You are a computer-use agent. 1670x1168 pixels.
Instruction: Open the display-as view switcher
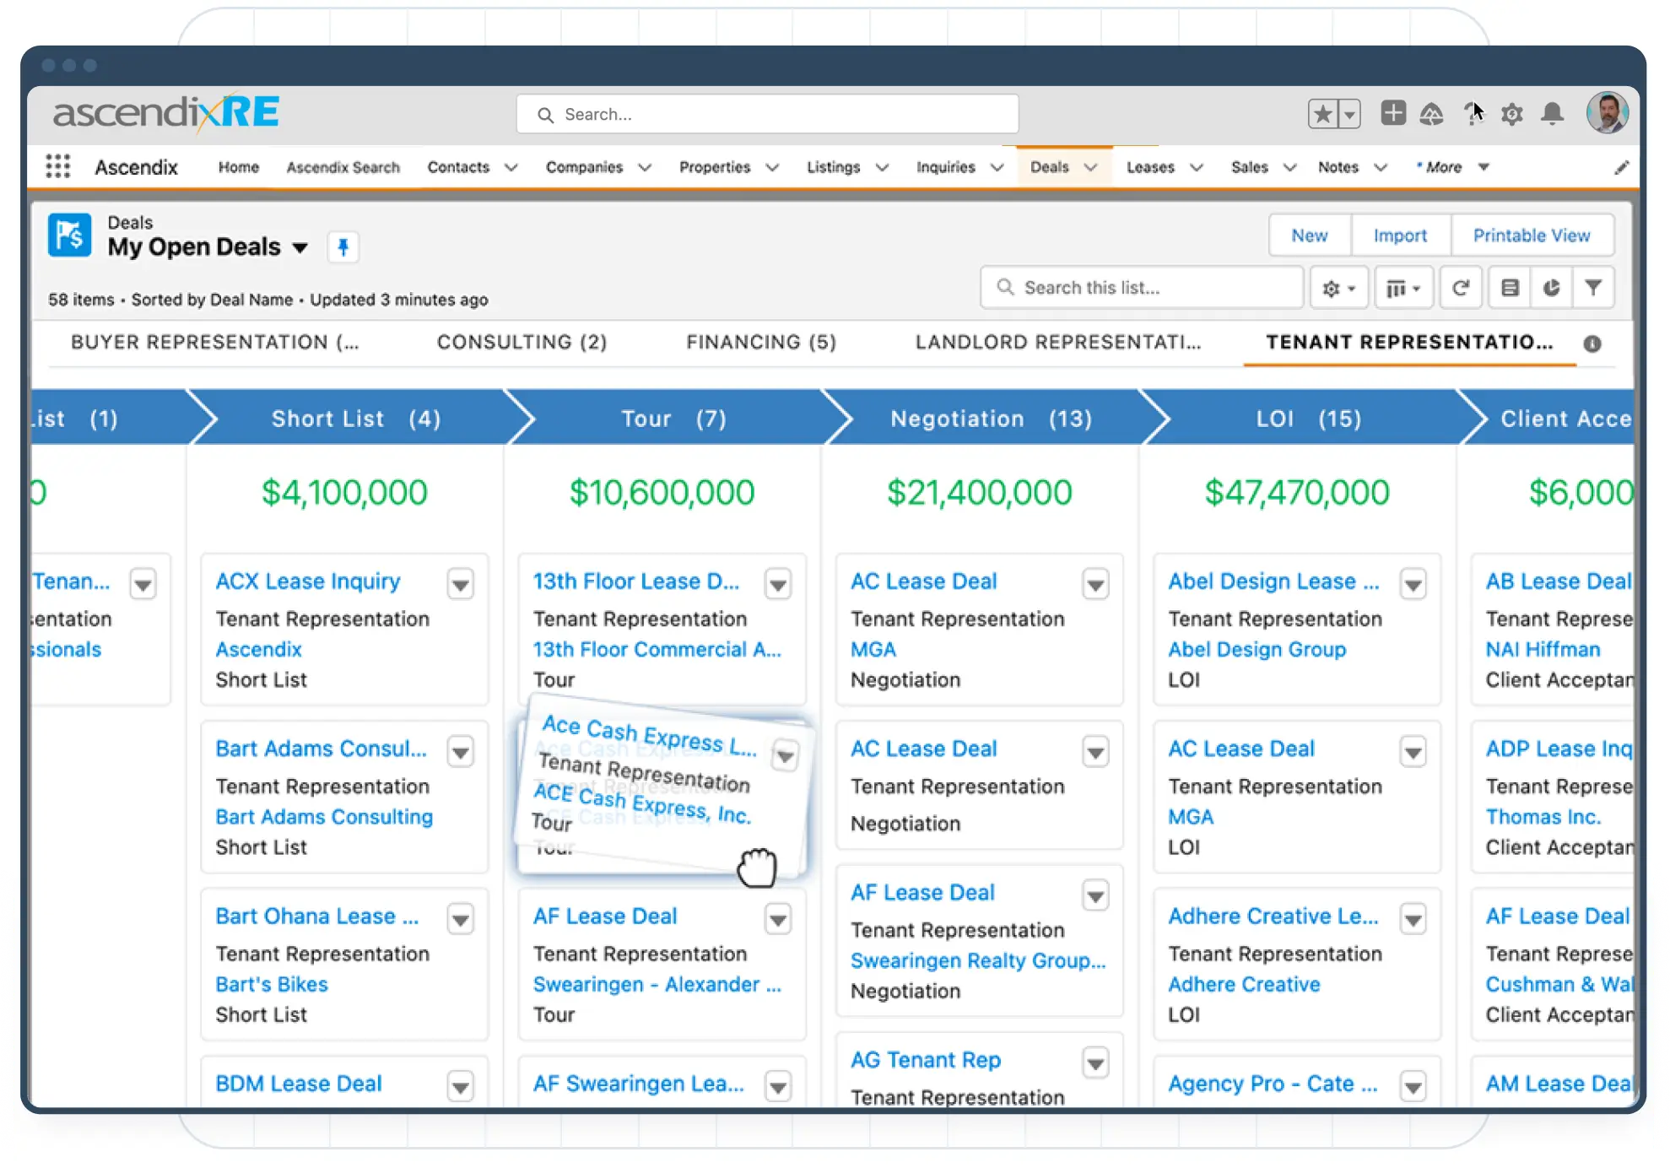pyautogui.click(x=1403, y=289)
